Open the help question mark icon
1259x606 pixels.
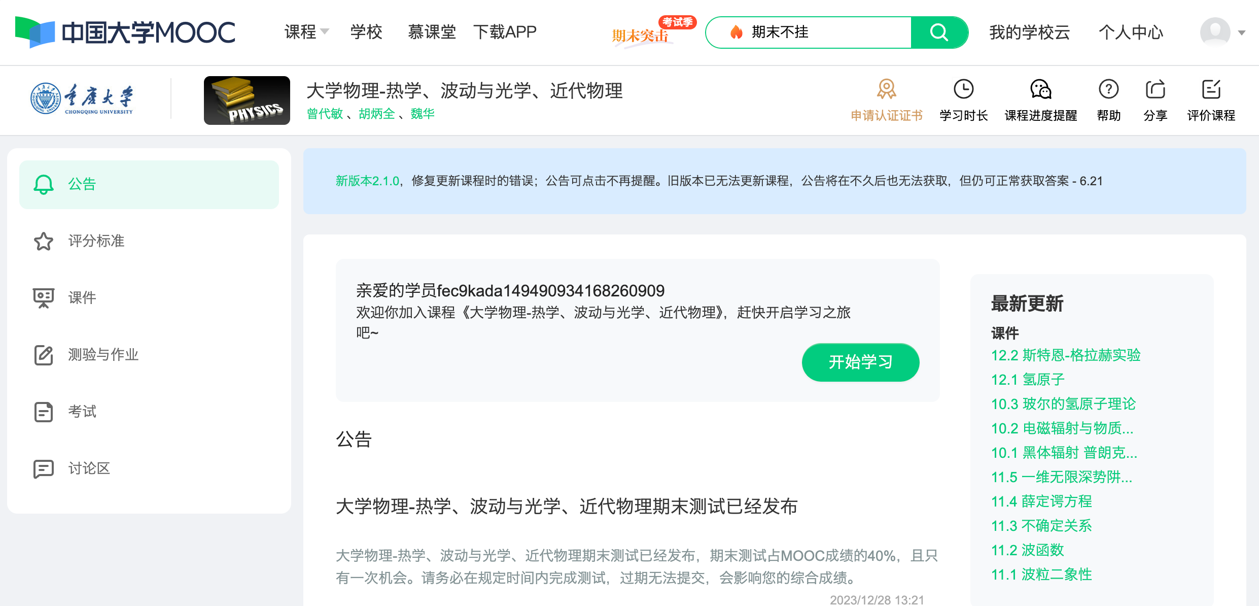click(x=1108, y=89)
